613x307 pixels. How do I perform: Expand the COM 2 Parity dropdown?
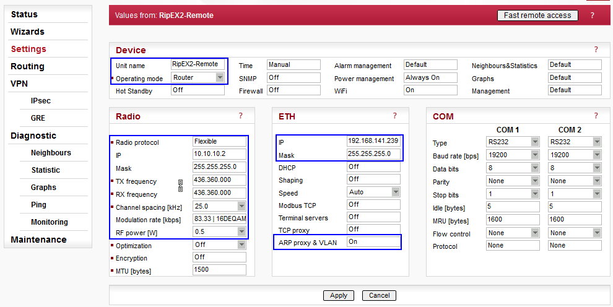[x=596, y=181]
